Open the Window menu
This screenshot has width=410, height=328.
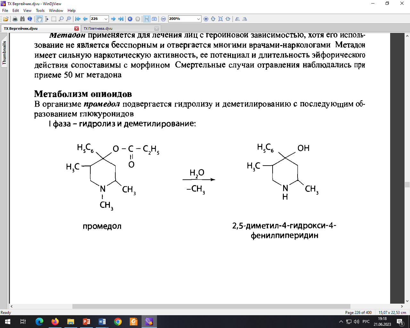pyautogui.click(x=56, y=11)
